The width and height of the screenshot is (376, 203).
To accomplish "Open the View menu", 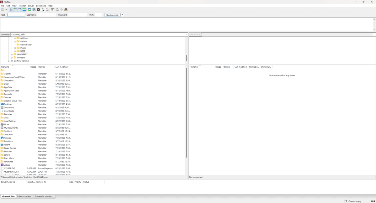I will tap(14, 6).
